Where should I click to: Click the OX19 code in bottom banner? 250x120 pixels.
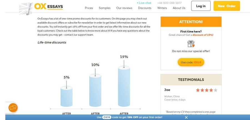tap(106, 118)
